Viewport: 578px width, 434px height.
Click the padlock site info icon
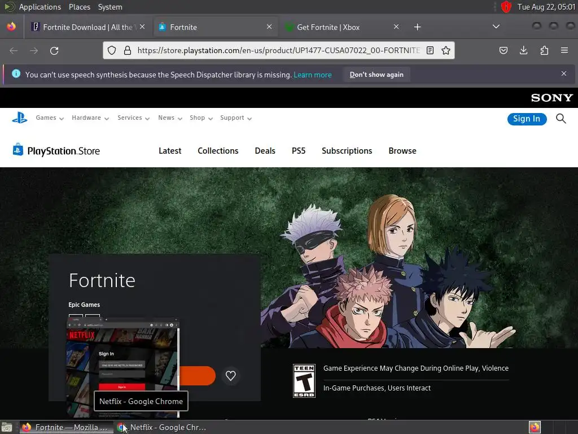coord(128,50)
